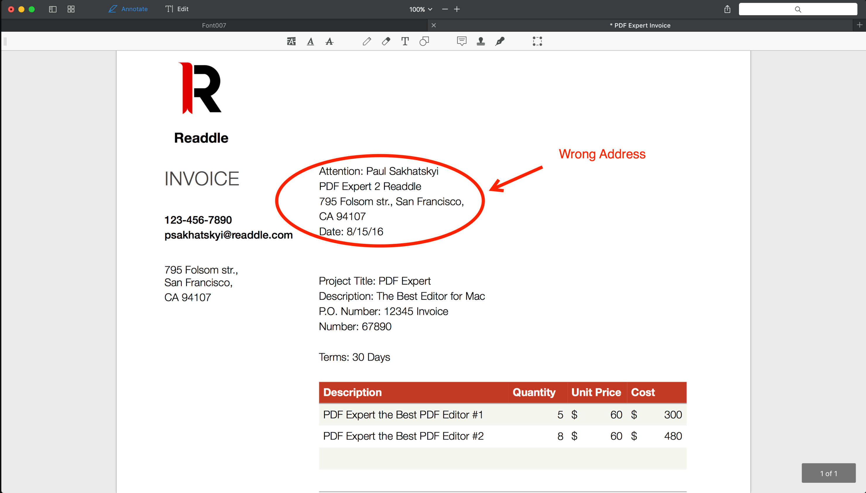Viewport: 866px width, 493px height.
Task: Click the email psakhatskyi@readdle.com
Action: tap(229, 235)
